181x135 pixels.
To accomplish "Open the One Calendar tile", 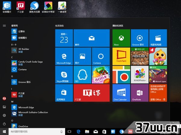I will [121, 93].
